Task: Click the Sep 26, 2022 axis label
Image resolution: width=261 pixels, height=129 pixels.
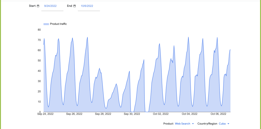Action: 74,114
